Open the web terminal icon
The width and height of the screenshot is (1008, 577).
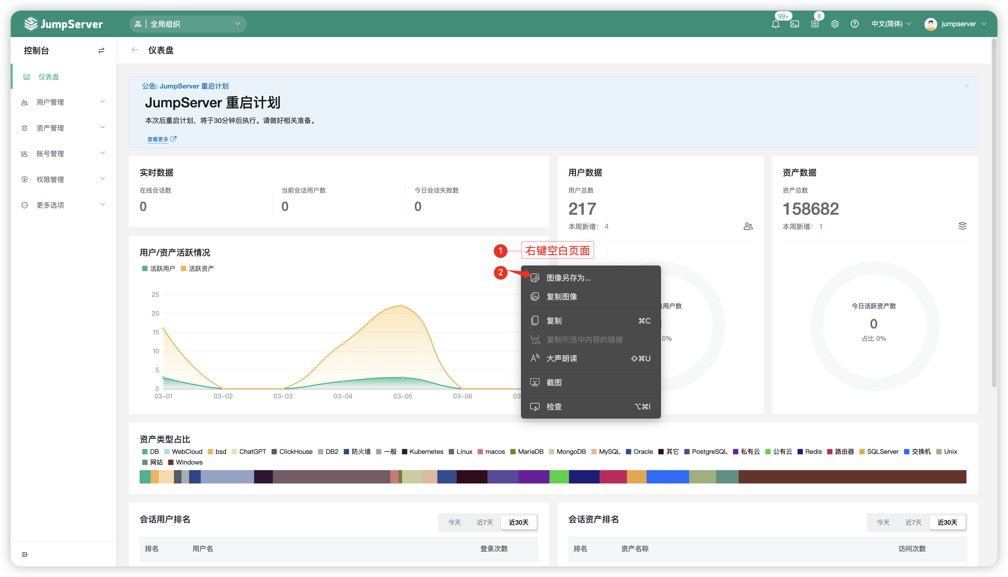point(795,24)
